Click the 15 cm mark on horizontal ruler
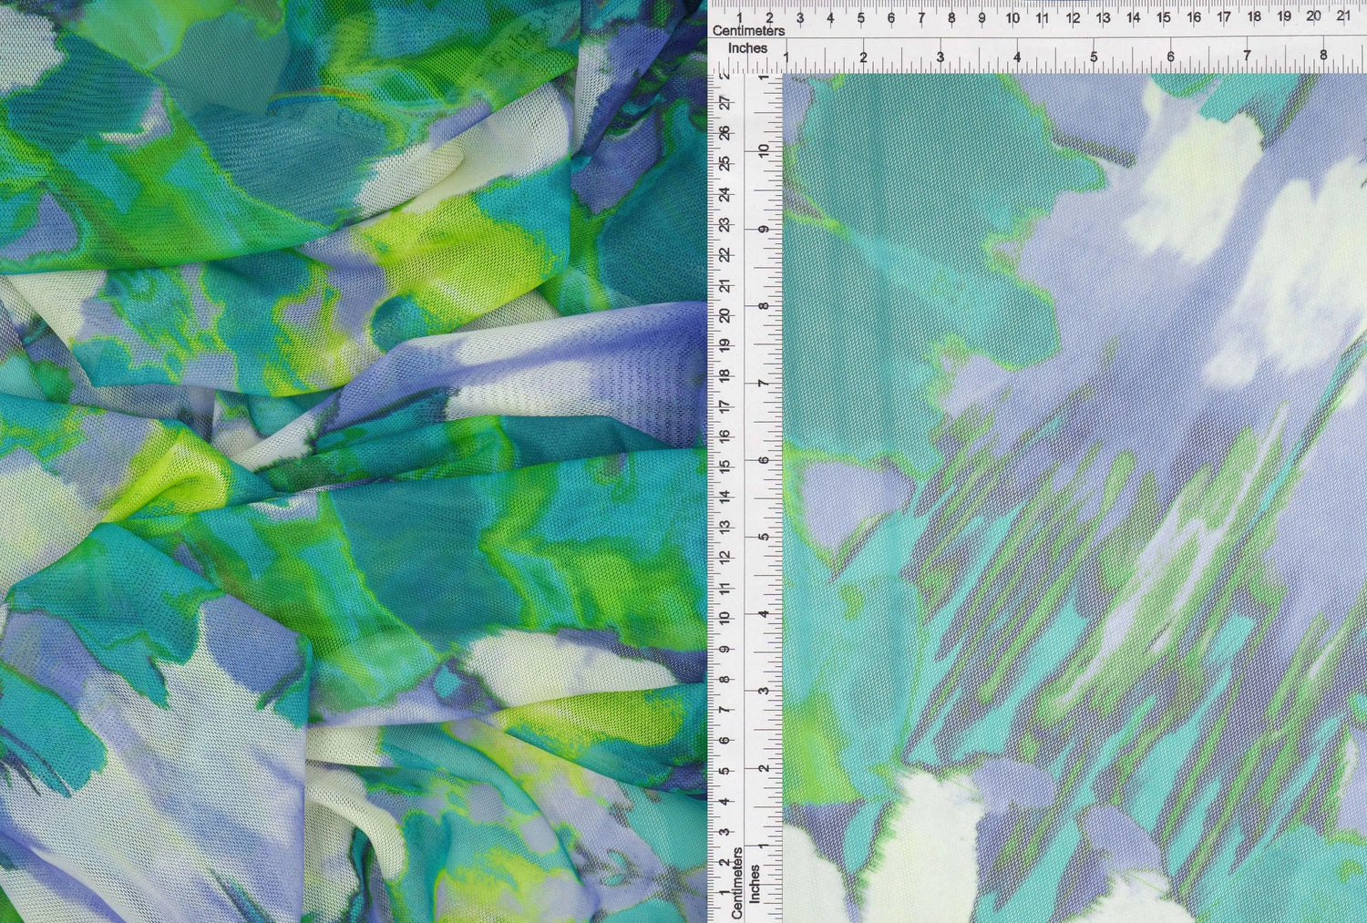Viewport: 1367px width, 923px height. 1163,17
